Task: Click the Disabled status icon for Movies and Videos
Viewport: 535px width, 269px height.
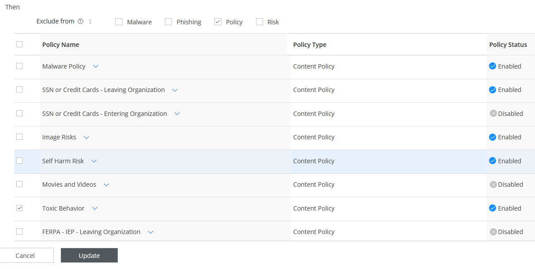Action: click(x=493, y=184)
